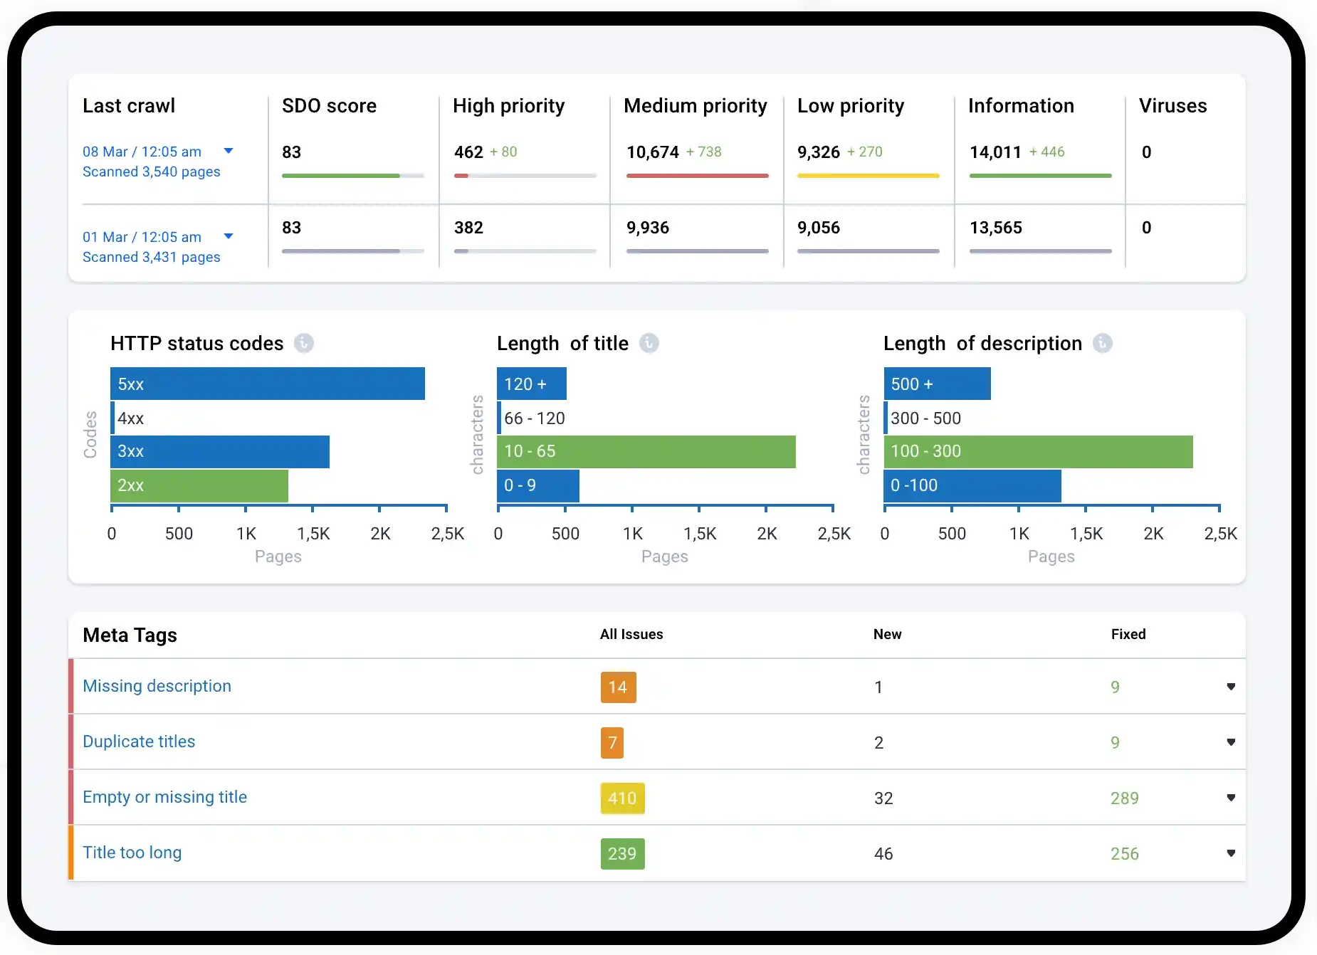Image resolution: width=1317 pixels, height=955 pixels.
Task: Select the 01 Mar / 12:05 am crawl
Action: (142, 237)
